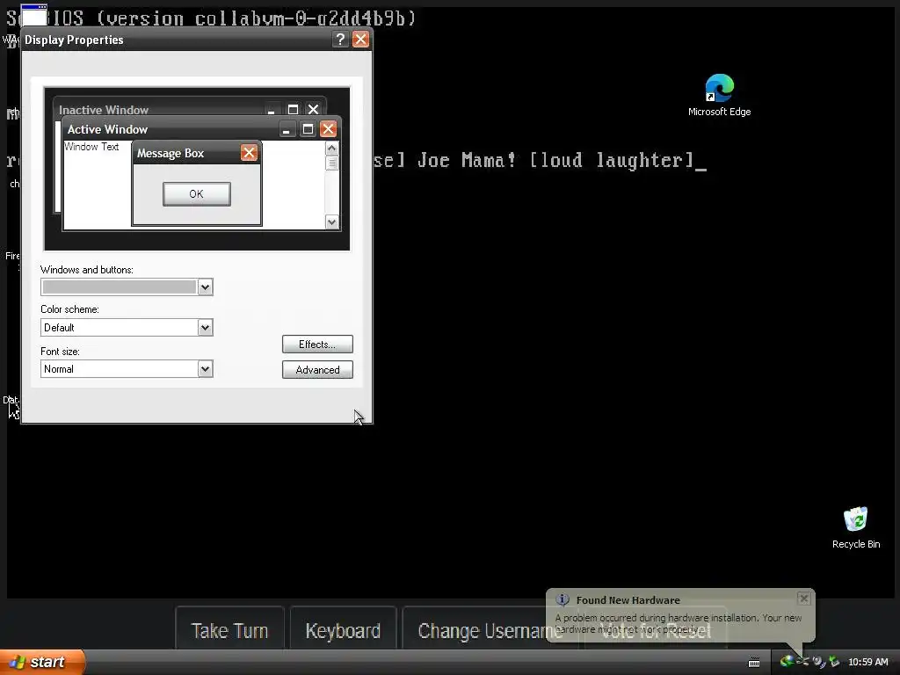Open the on-screen keyboard icon on the taskbar
The width and height of the screenshot is (900, 675).
(754, 663)
